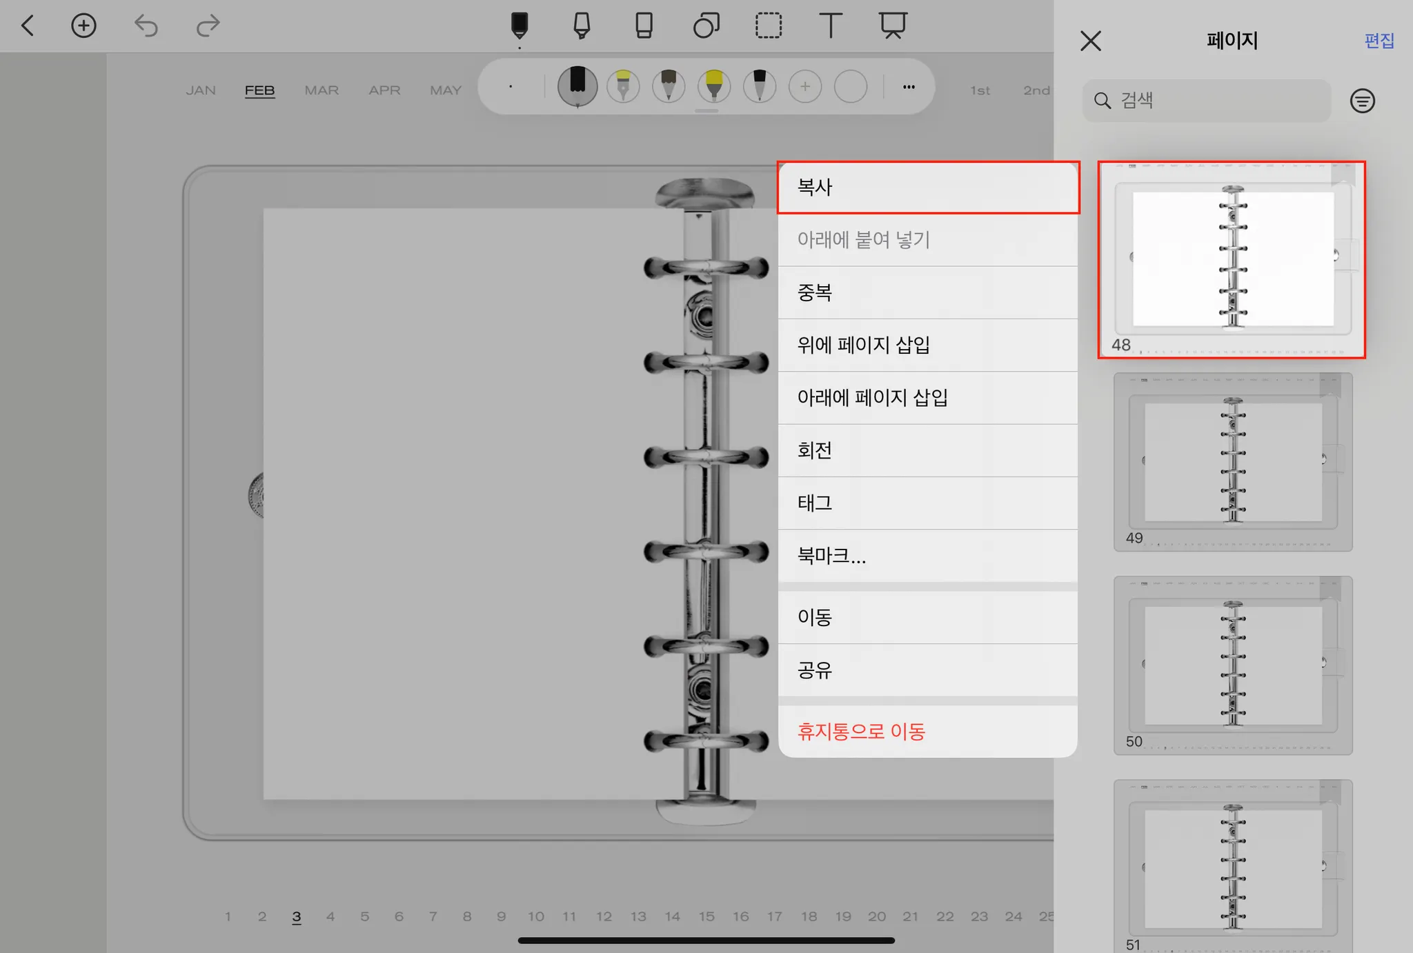Switch to the MAR month tab
This screenshot has height=953, width=1413.
pyautogui.click(x=322, y=90)
